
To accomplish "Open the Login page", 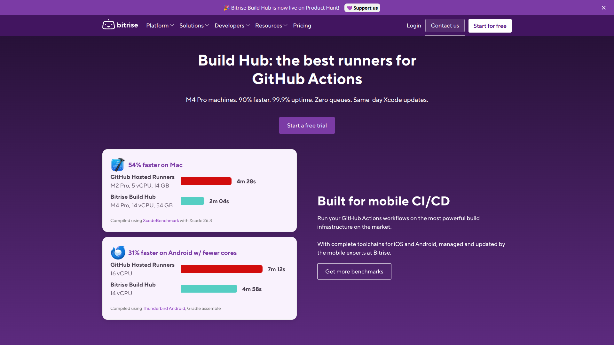I will pos(414,26).
